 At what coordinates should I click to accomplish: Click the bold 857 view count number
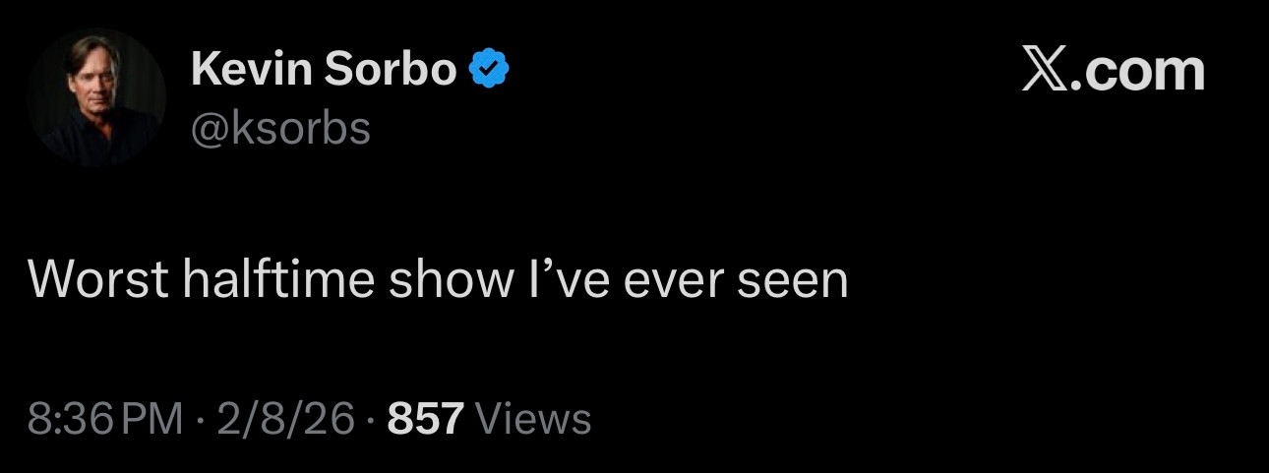(x=425, y=420)
